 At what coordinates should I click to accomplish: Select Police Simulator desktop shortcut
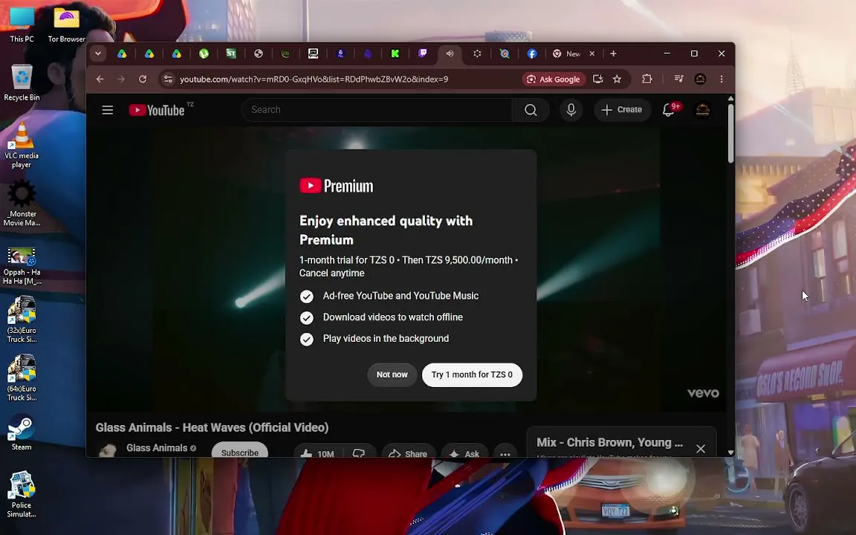[22, 495]
